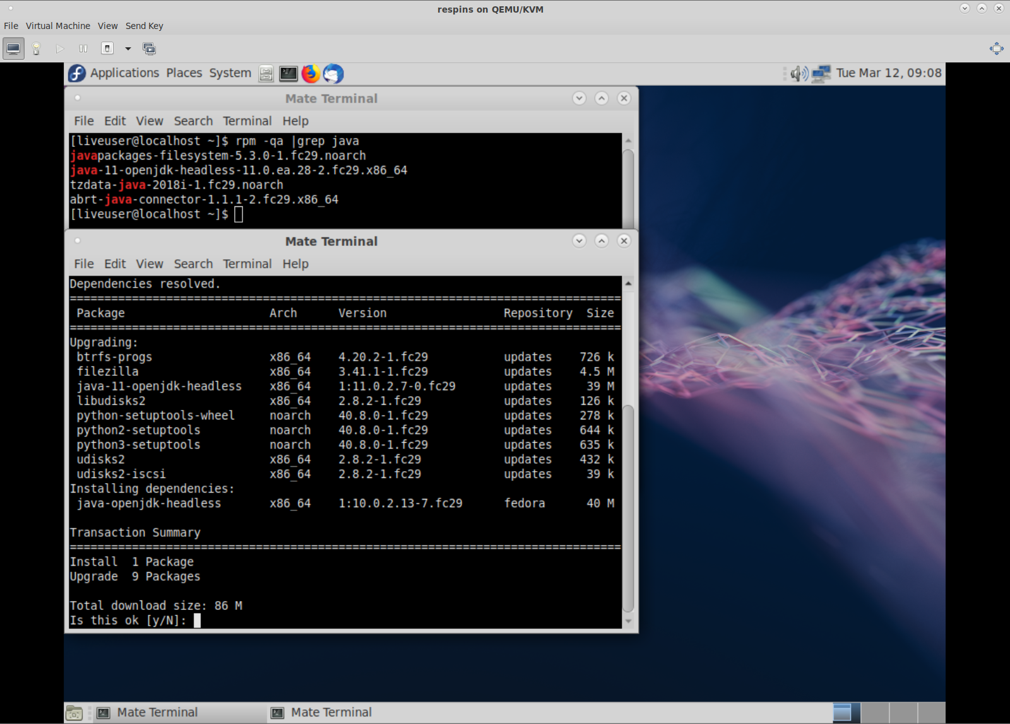Screen dimensions: 1010x724
Task: Select third workspace in switcher
Action: (x=903, y=713)
